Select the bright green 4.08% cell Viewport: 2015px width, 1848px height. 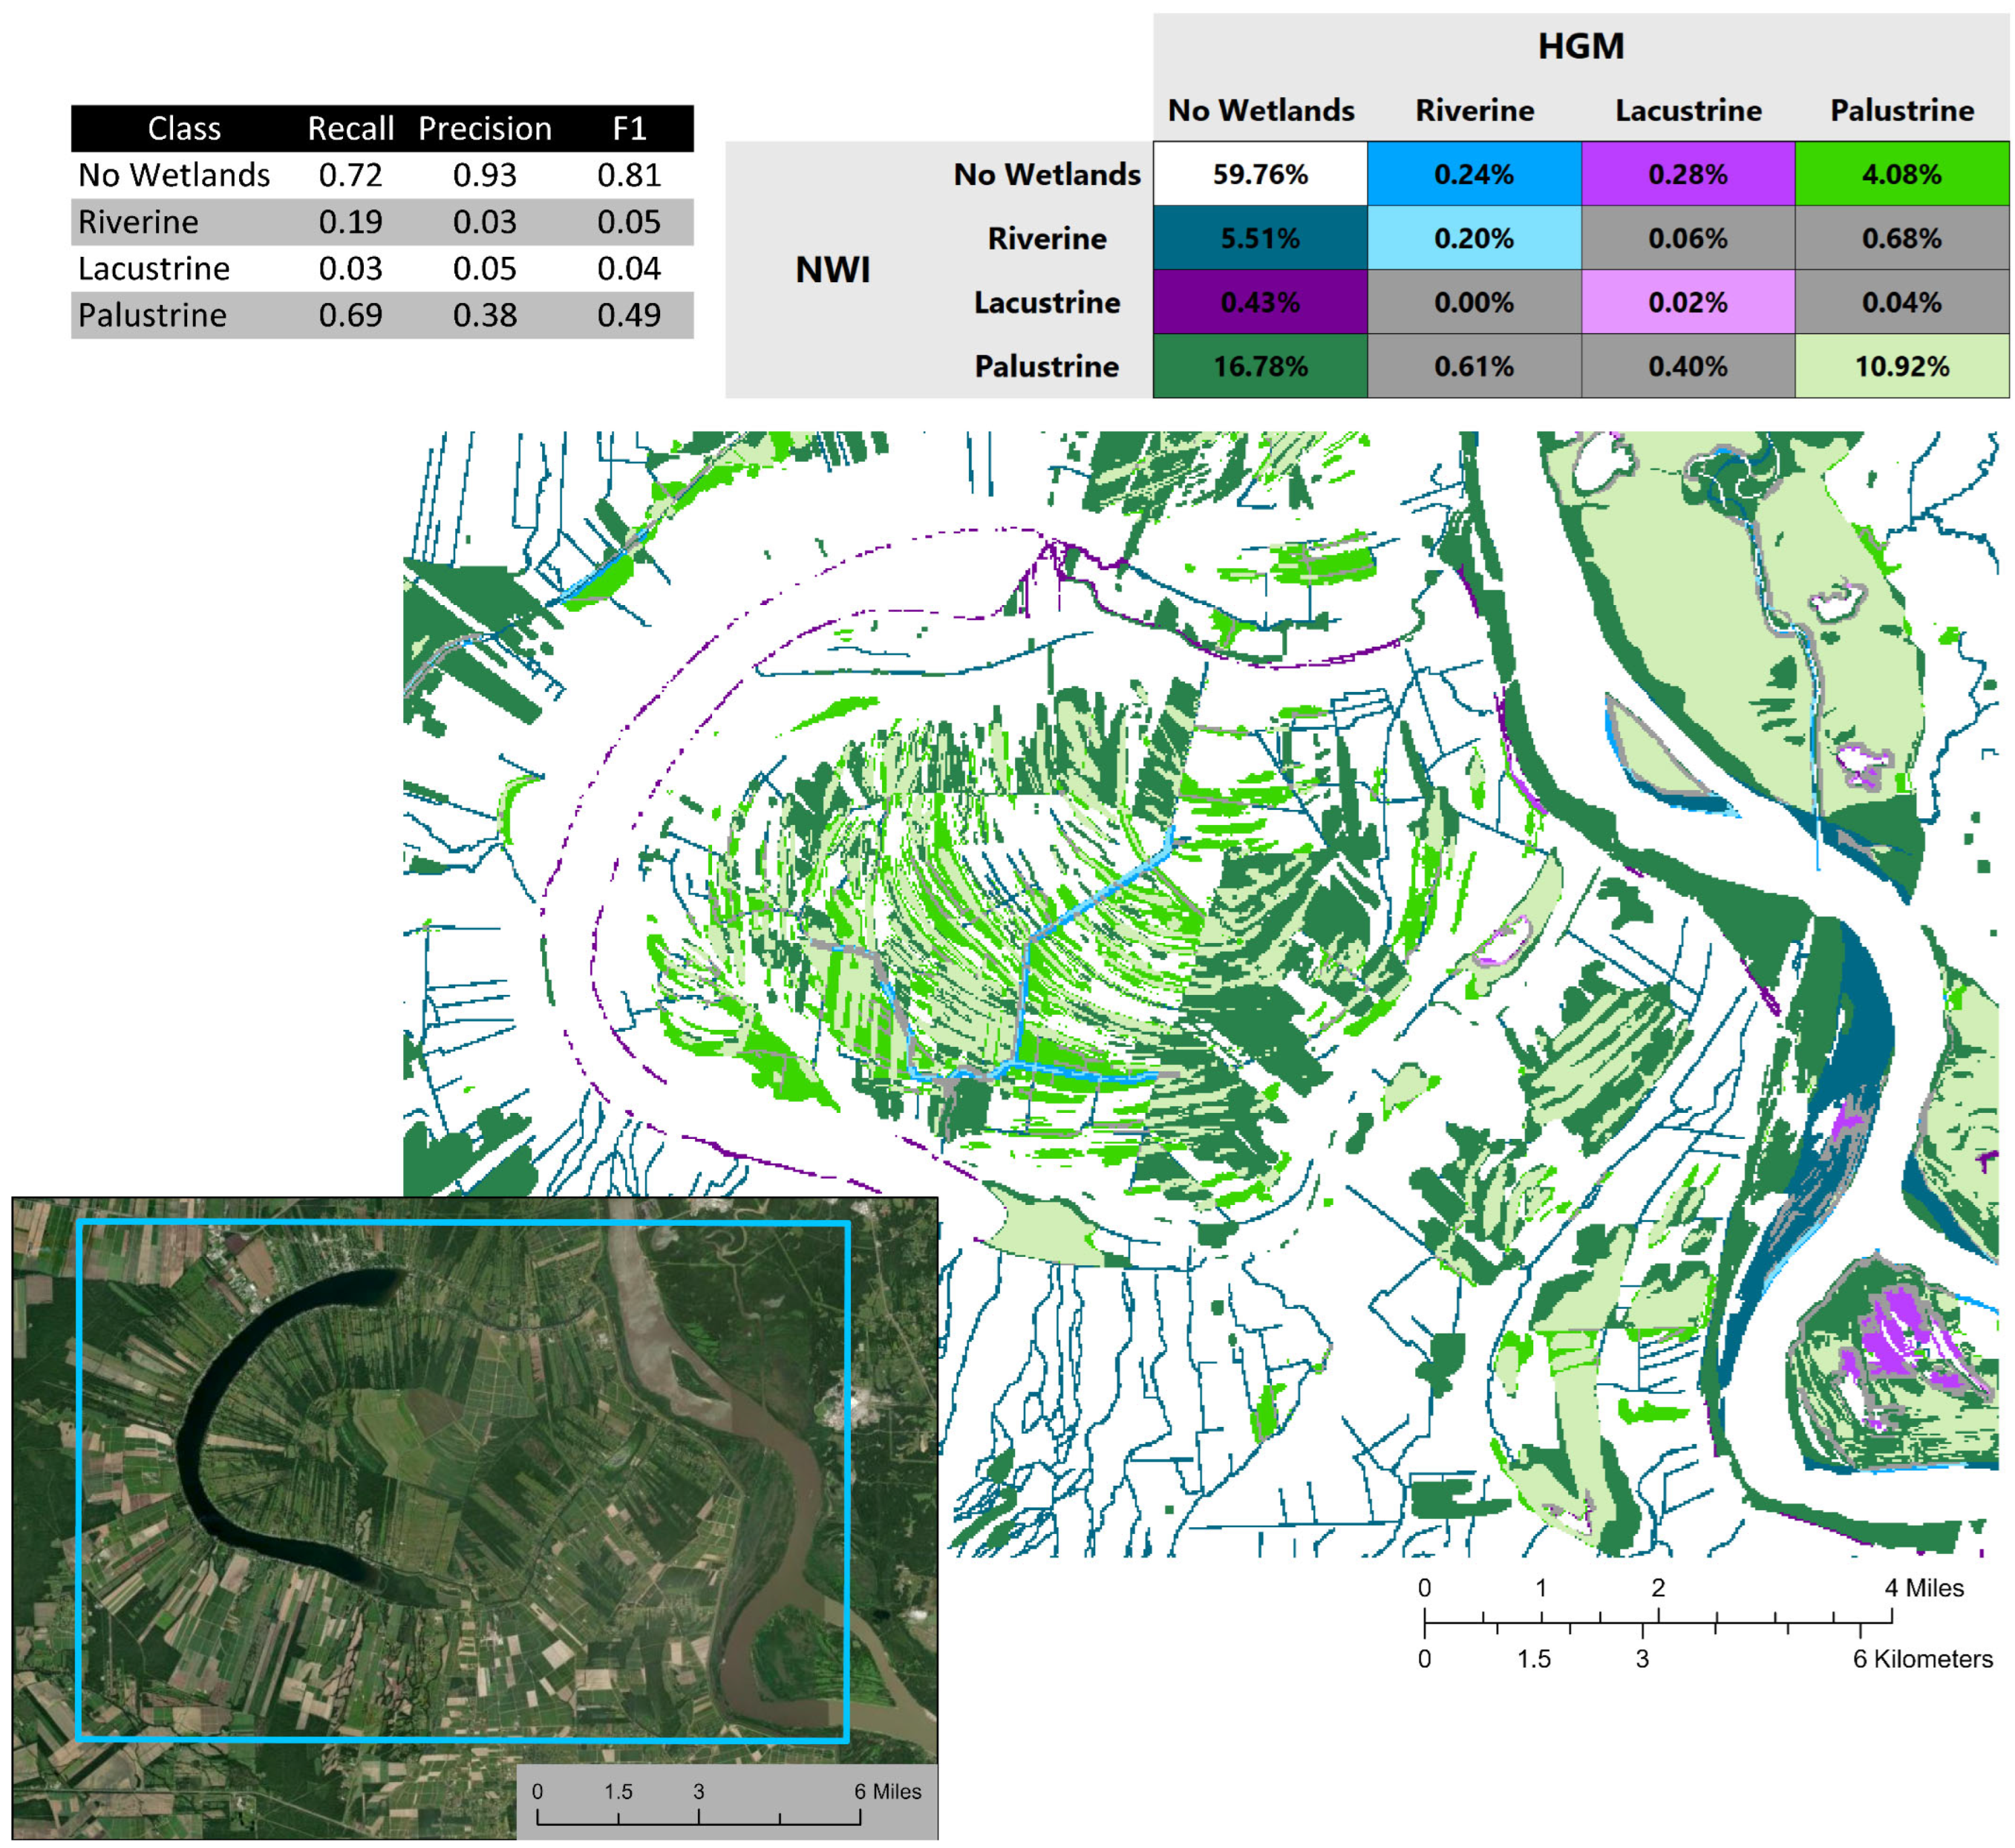1901,174
